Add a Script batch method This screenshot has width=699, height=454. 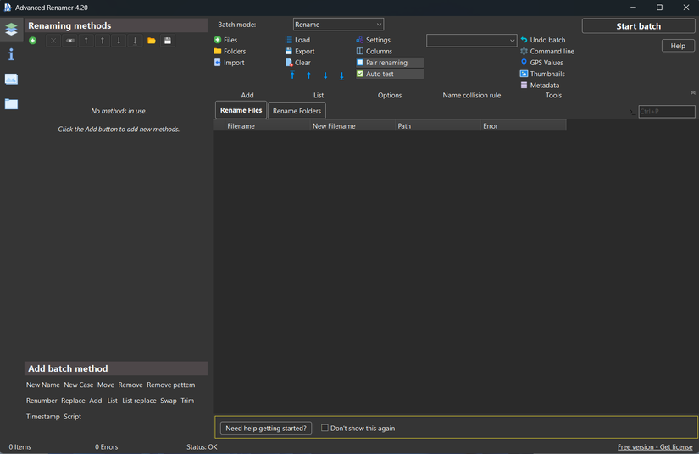72,417
